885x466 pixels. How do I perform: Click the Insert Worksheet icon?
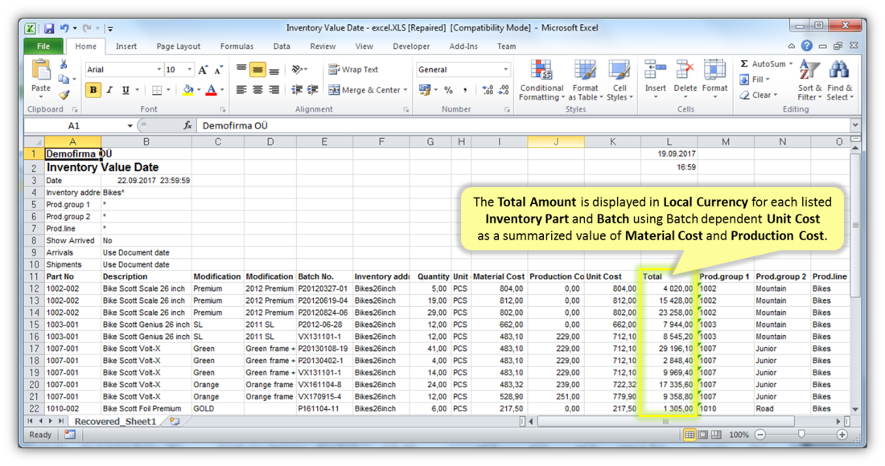pos(175,422)
